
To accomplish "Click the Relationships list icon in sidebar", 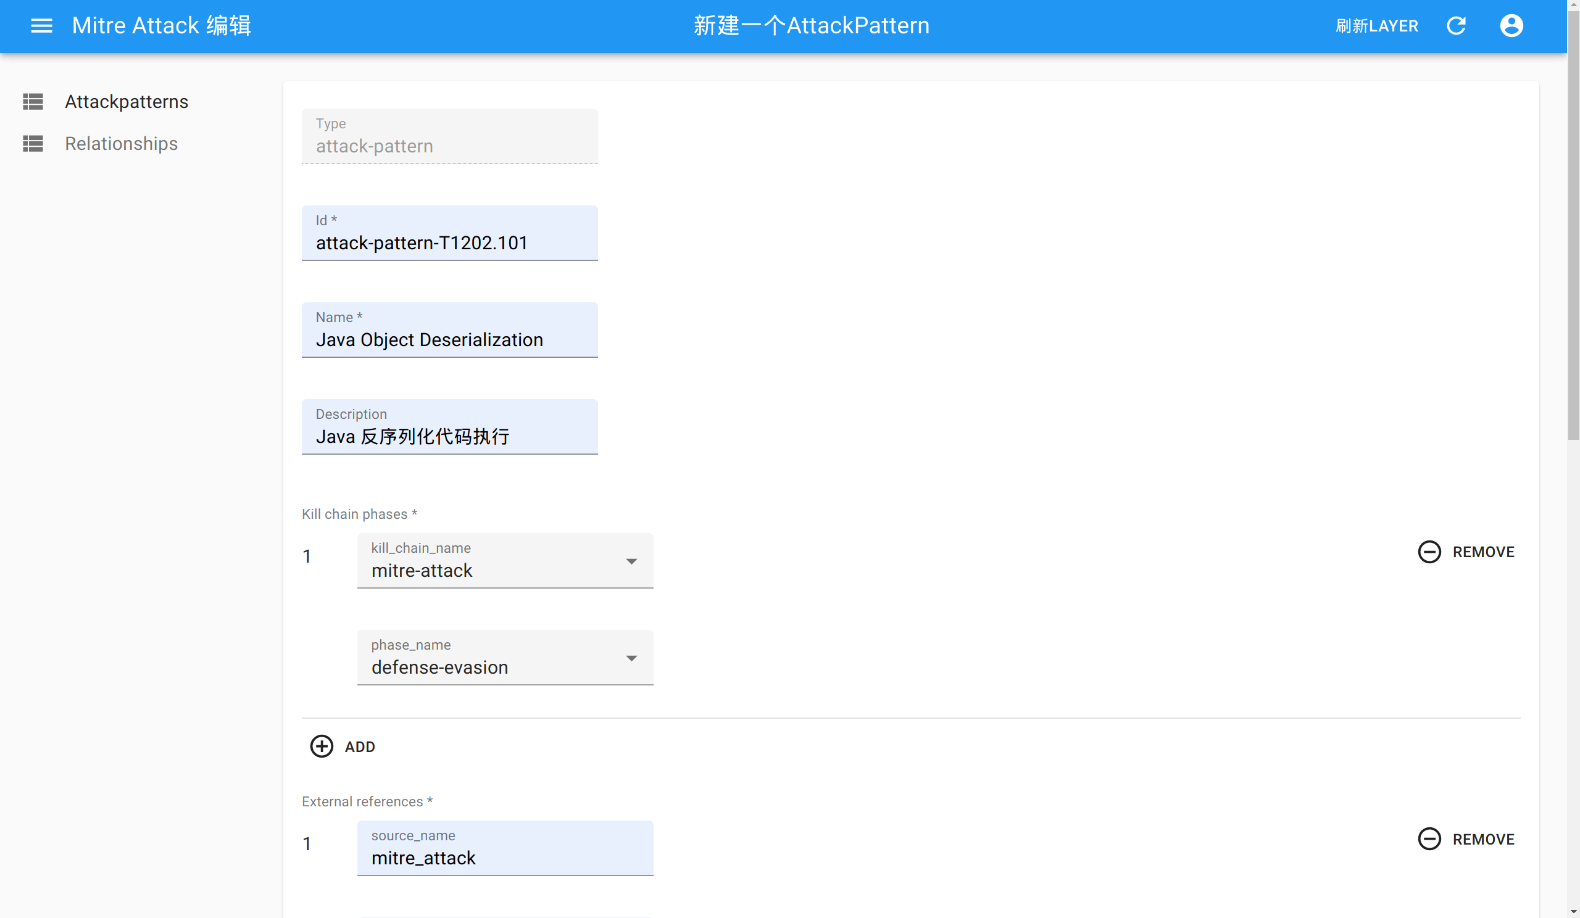I will point(33,144).
